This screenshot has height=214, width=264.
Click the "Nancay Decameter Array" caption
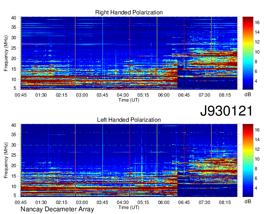[x=57, y=209]
